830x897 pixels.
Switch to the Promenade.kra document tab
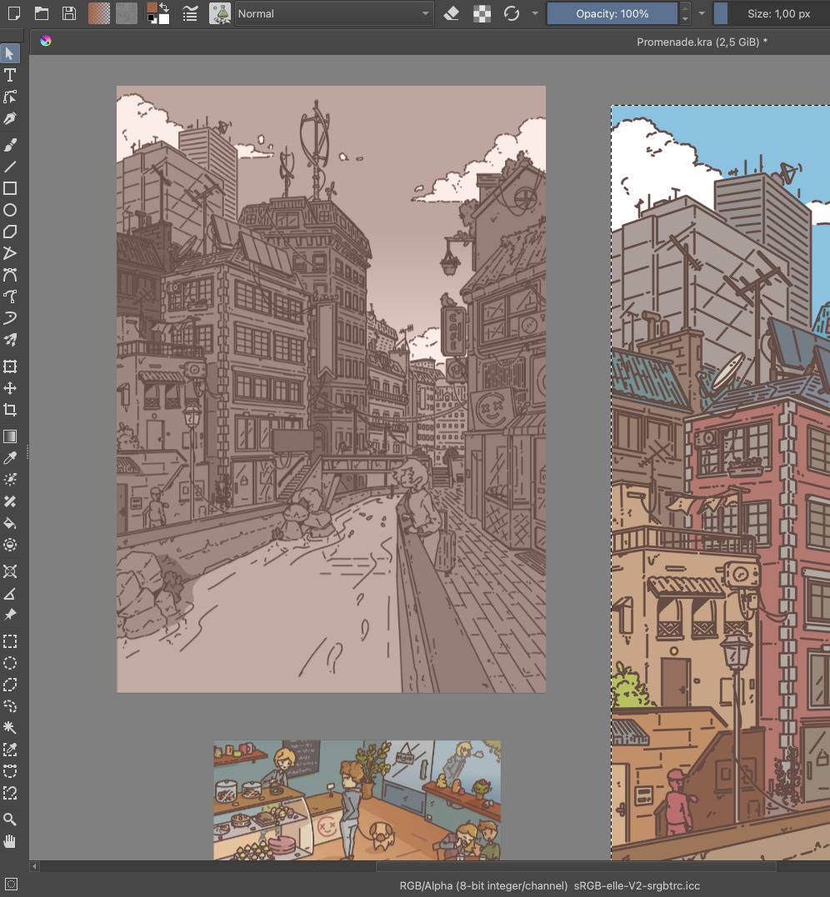pos(702,41)
